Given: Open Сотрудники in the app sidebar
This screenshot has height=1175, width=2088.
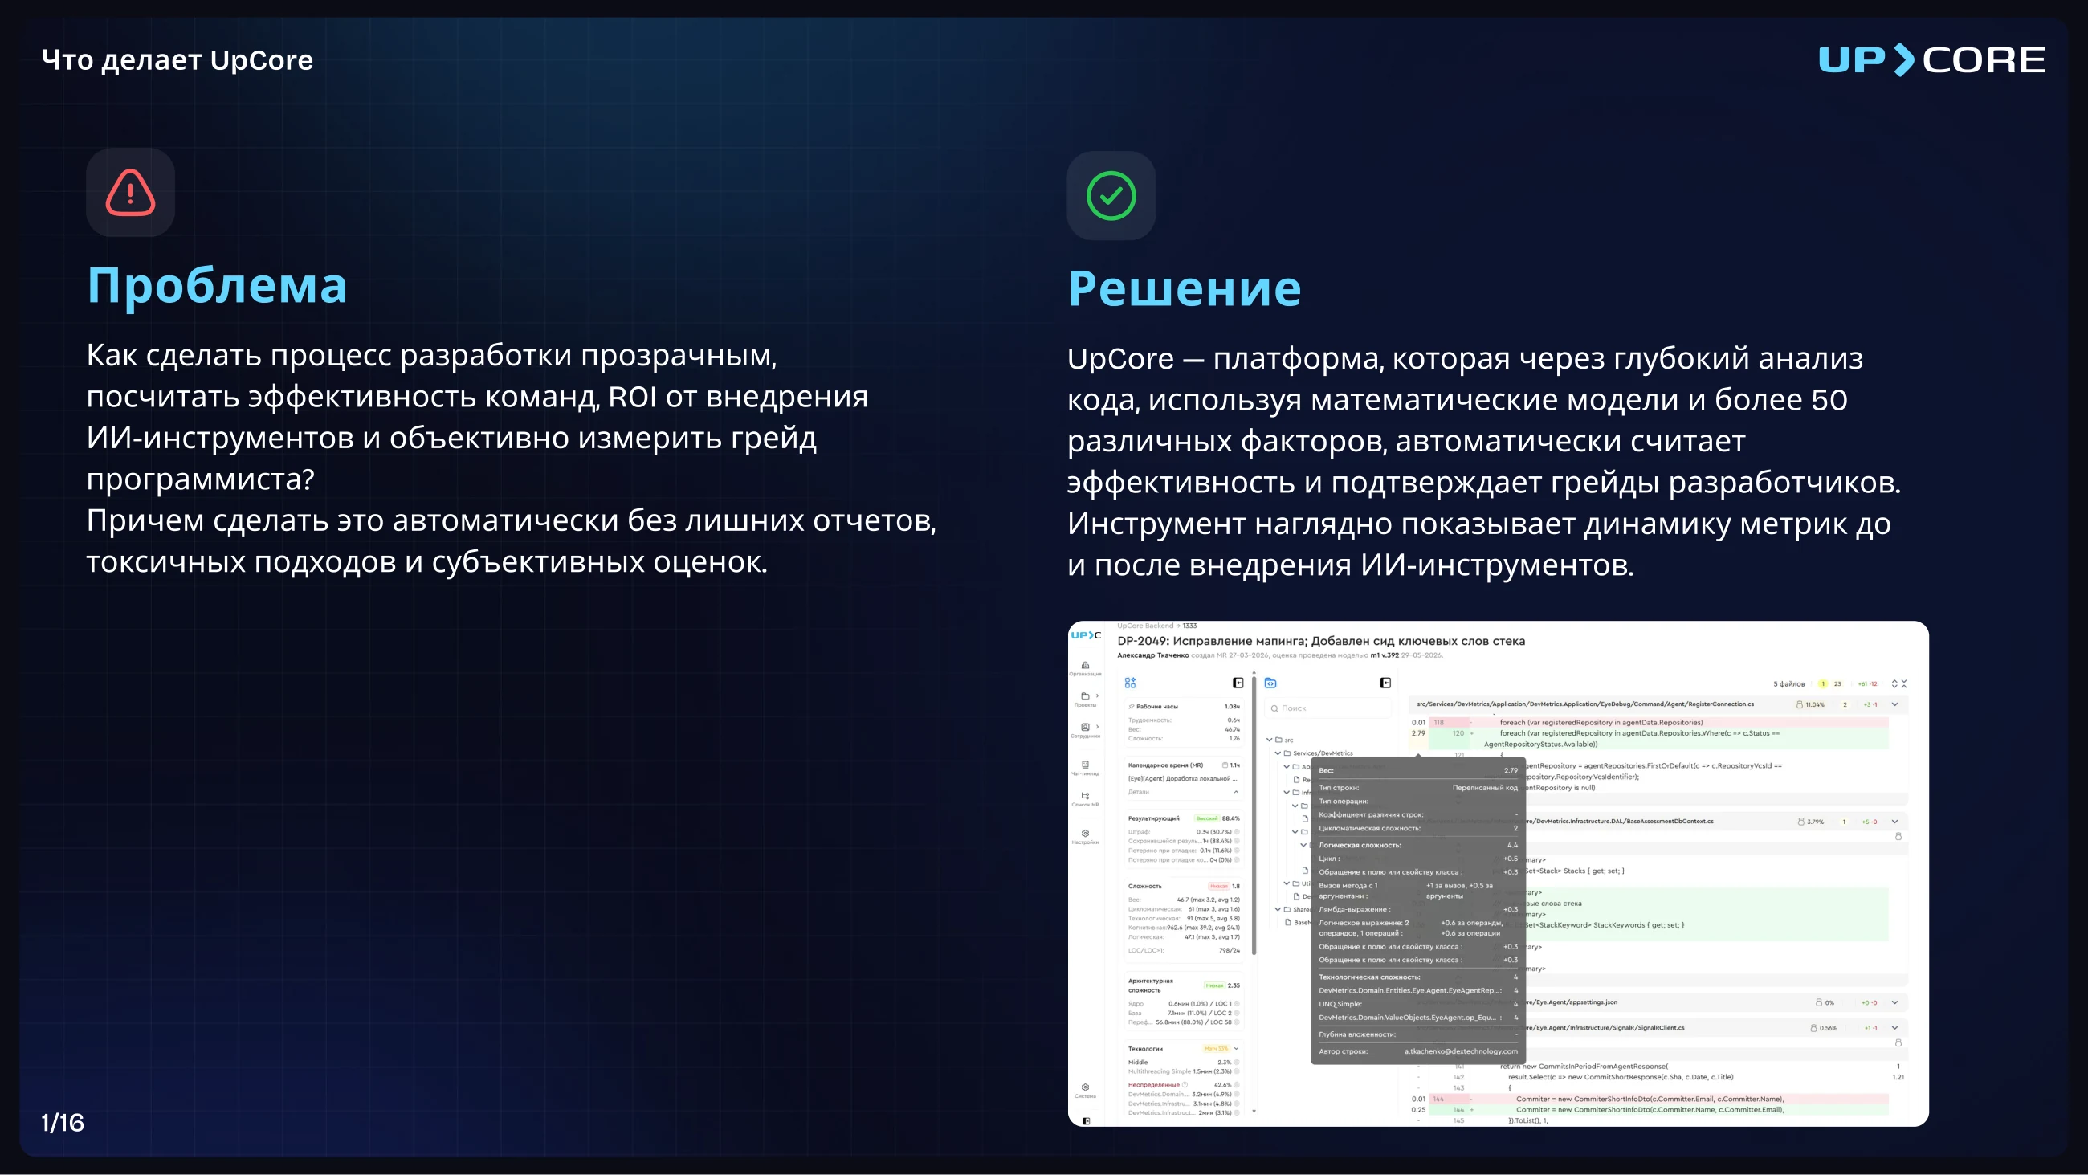Looking at the screenshot, I should [1085, 730].
